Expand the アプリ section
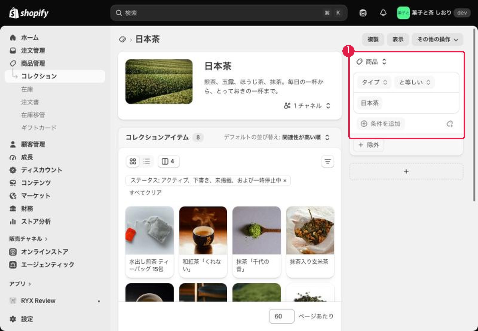Viewport: 478px width, 331px height. pos(20,284)
